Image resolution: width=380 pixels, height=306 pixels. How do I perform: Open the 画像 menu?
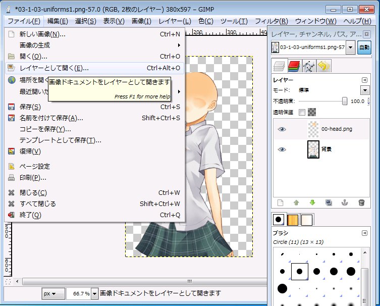click(141, 21)
